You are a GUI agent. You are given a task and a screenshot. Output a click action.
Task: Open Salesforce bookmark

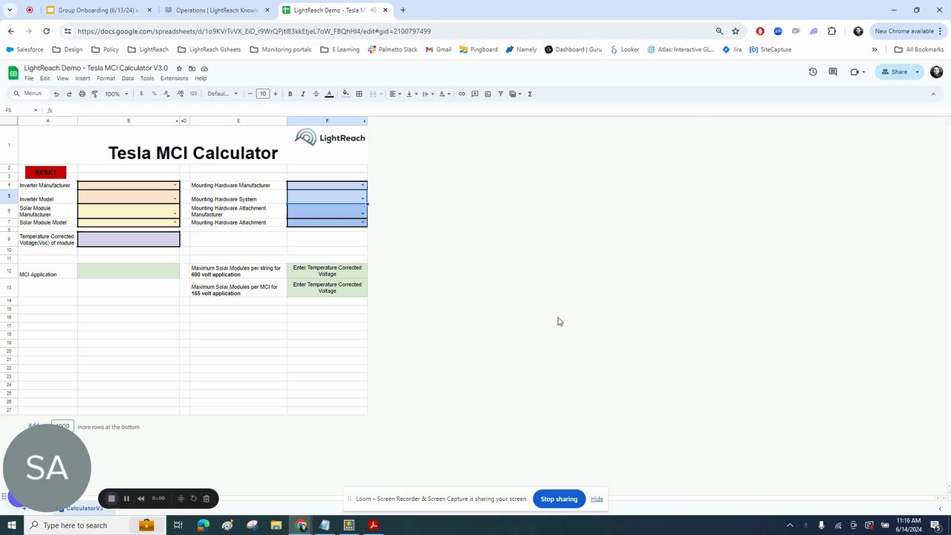[x=25, y=50]
